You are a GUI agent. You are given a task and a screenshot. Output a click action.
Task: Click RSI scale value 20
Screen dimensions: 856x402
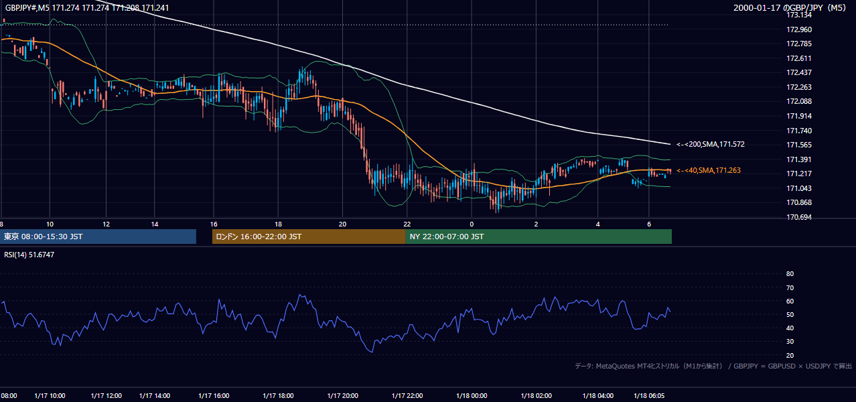tap(790, 355)
